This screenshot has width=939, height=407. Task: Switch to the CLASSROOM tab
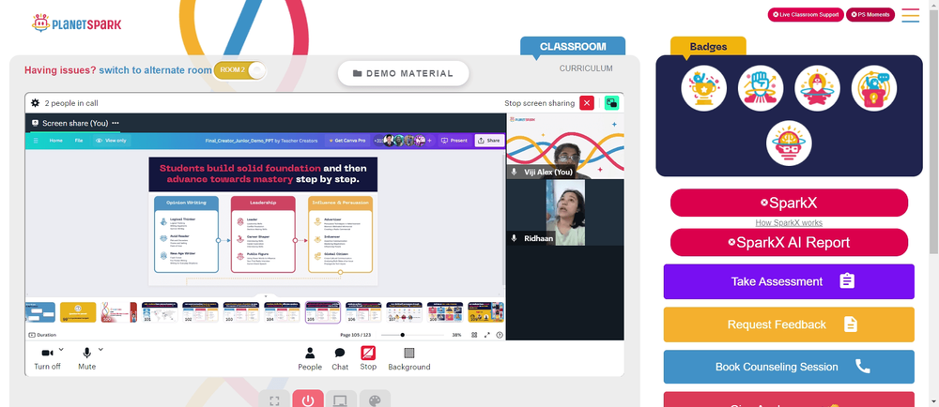(573, 47)
